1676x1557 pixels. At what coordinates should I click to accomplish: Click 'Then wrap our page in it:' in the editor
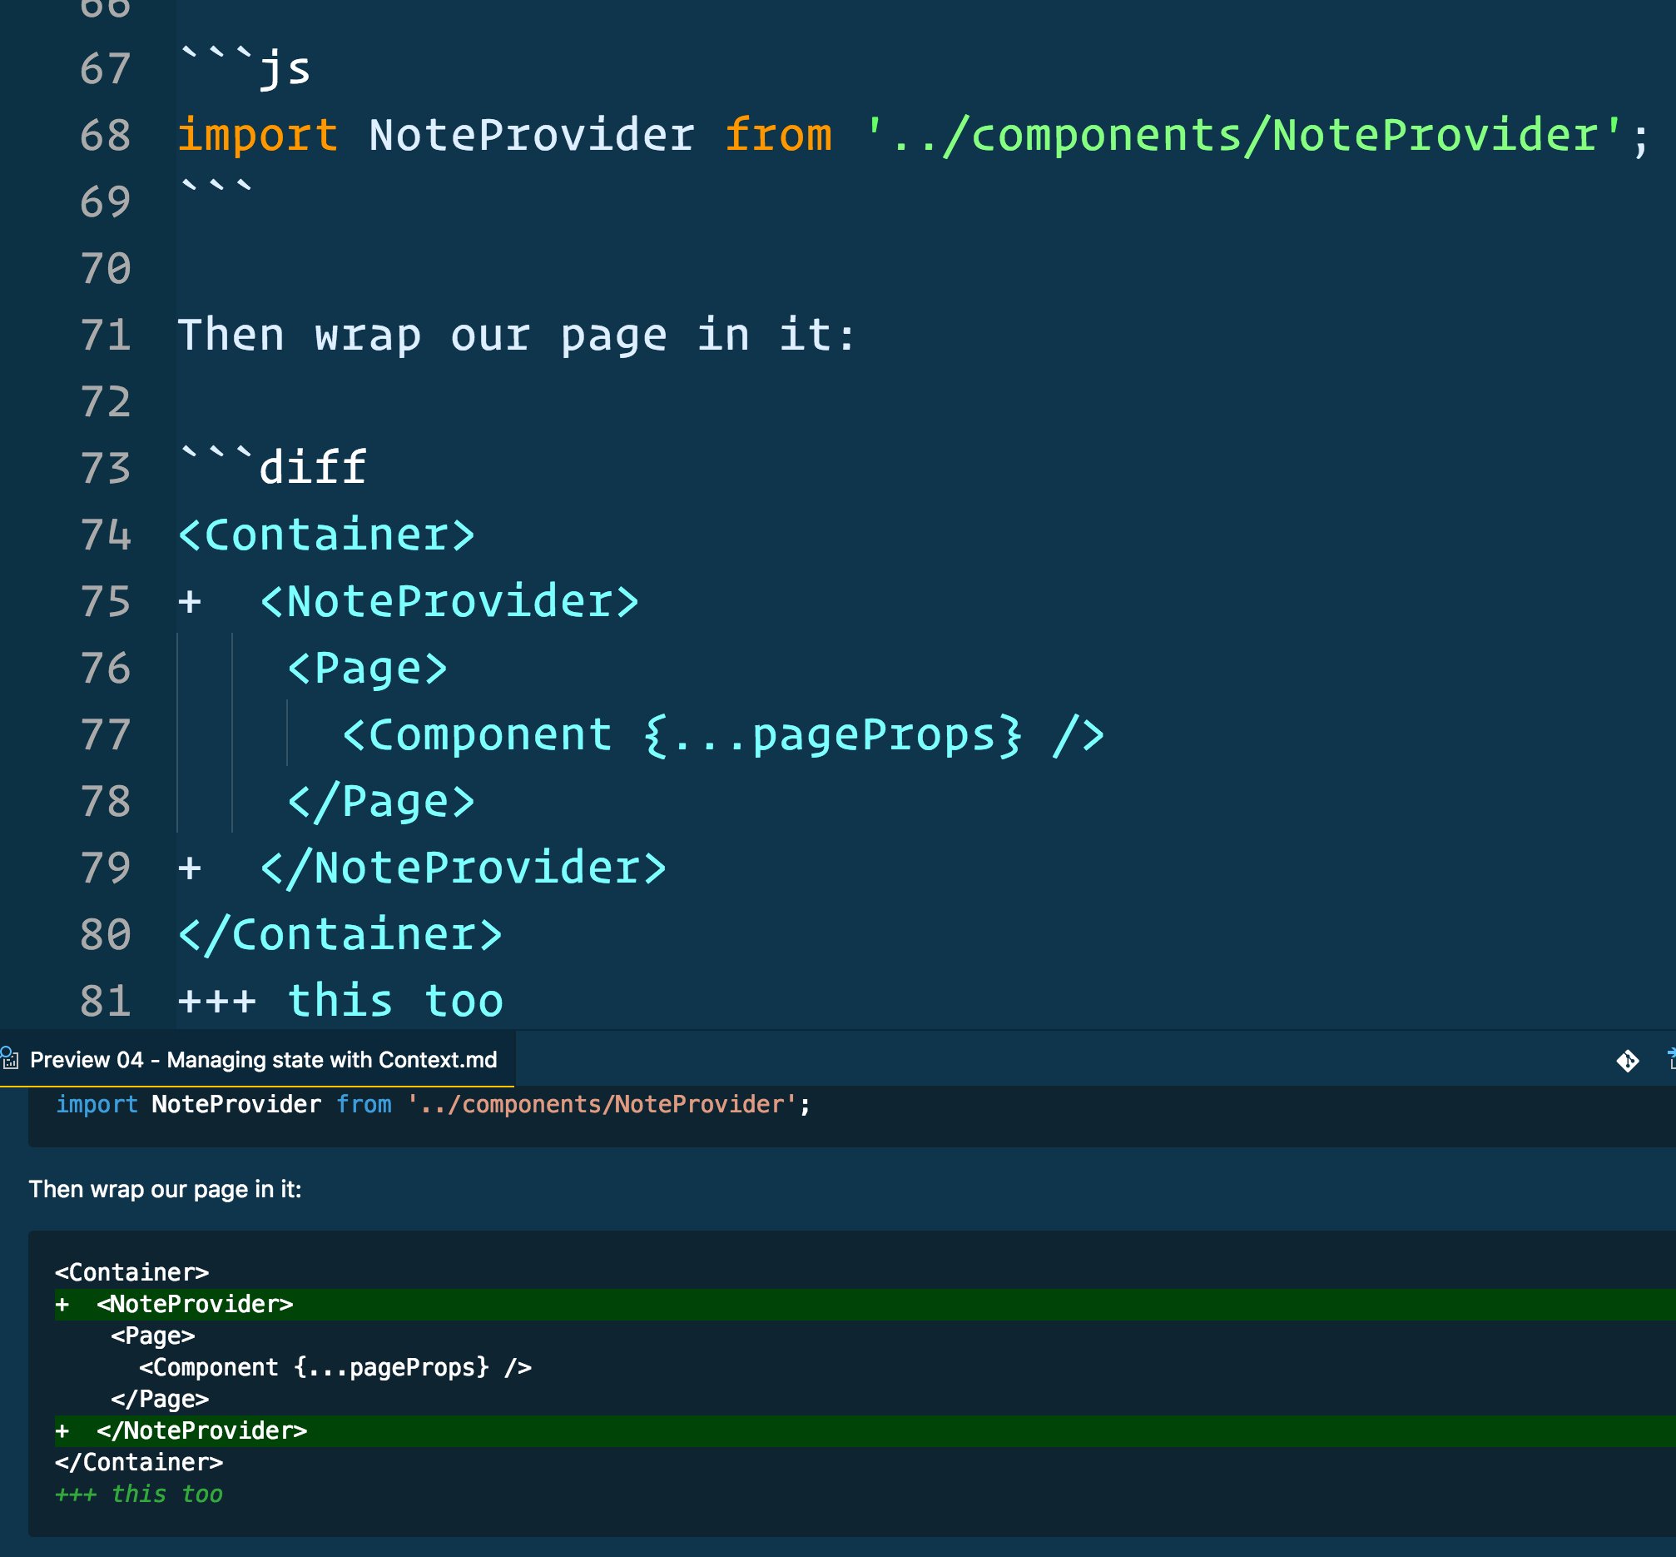click(517, 335)
